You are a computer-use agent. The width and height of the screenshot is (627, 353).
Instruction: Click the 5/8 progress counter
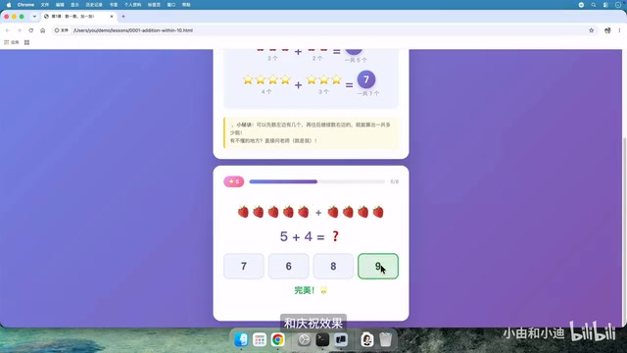point(394,181)
